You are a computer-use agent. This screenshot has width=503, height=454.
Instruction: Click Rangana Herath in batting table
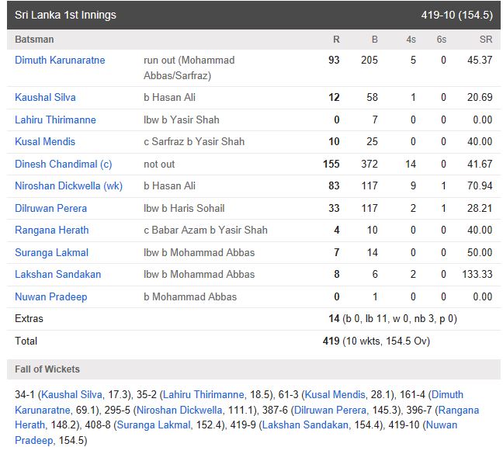52,230
